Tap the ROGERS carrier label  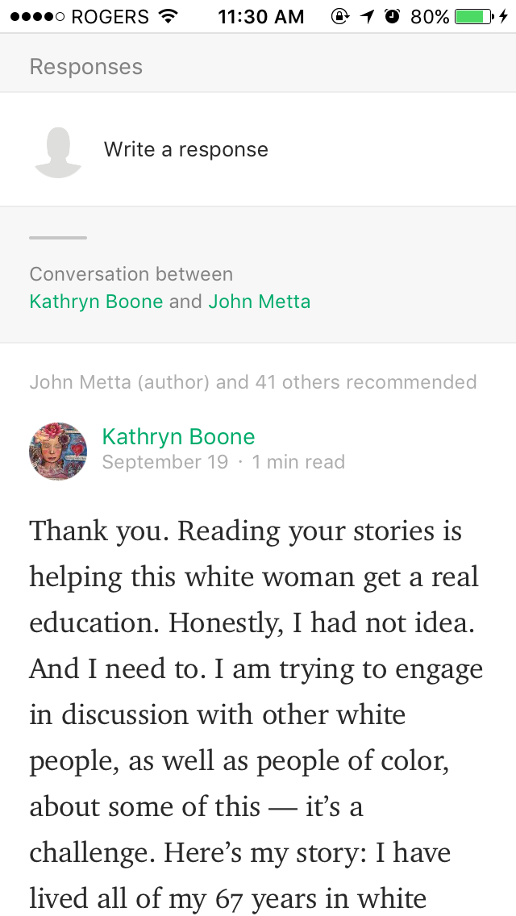coord(112,16)
